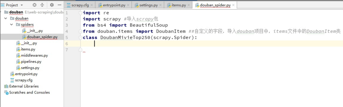Image resolution: width=343 pixels, height=107 pixels.
Task: Click line number 5 in the gutter
Action: pos(66,38)
